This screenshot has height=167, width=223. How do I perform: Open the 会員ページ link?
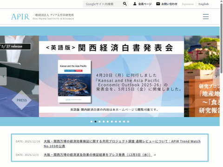coord(145,4)
